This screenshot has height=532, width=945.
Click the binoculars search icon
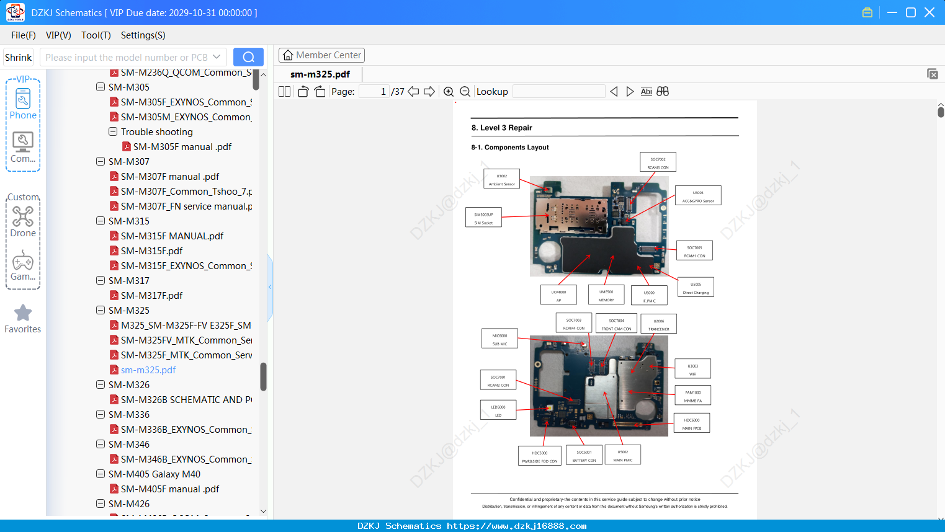tap(663, 91)
